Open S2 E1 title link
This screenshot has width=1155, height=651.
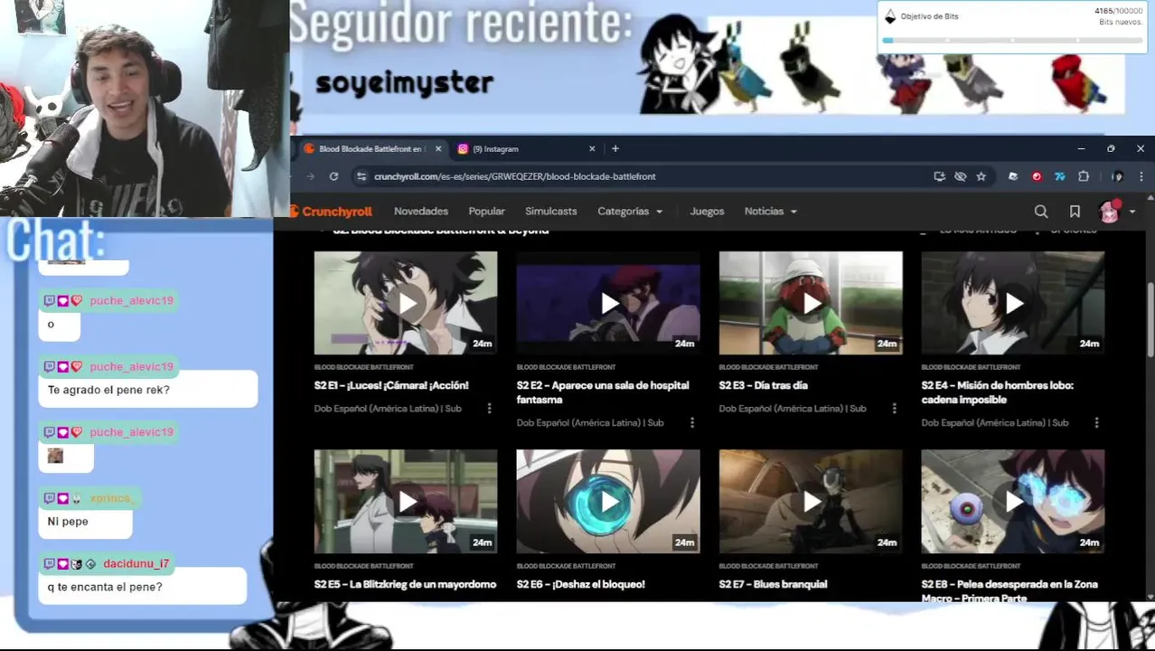click(391, 385)
